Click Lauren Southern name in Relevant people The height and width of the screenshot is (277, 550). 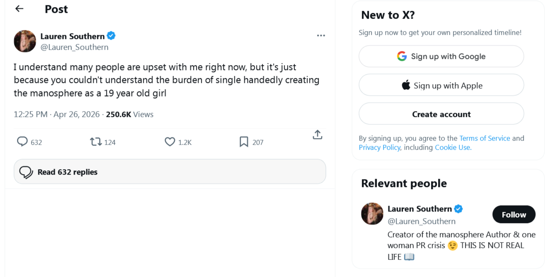click(x=419, y=209)
